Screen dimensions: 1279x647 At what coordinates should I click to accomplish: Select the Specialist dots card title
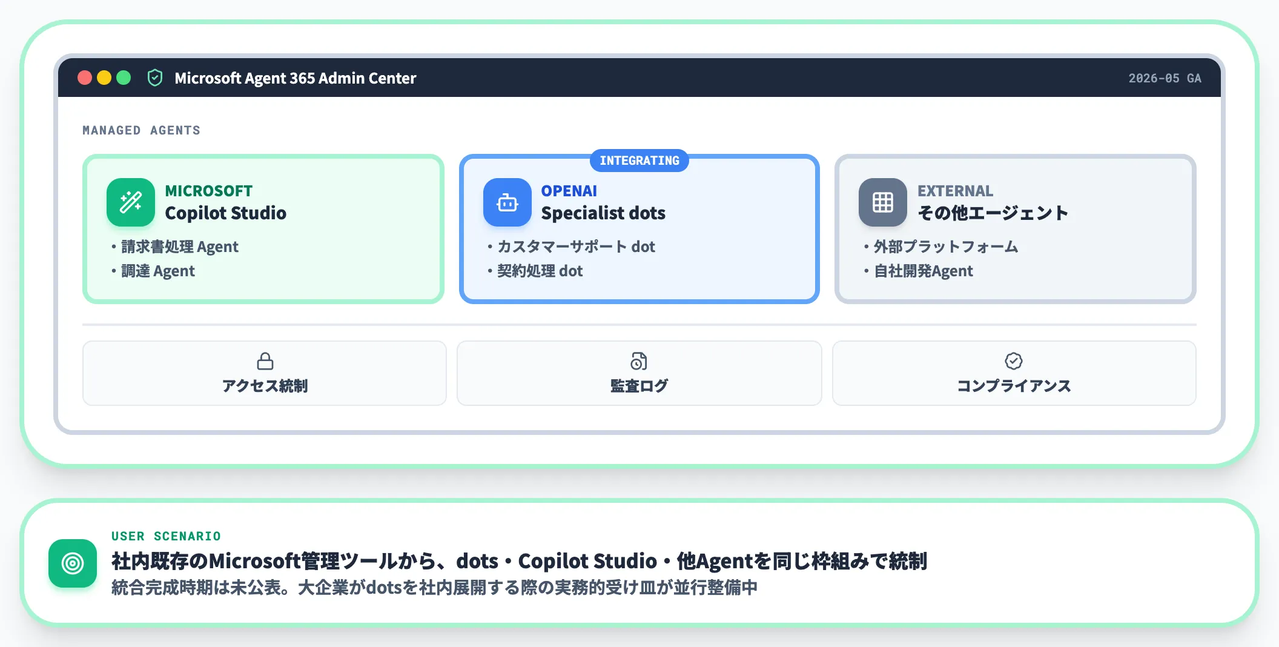pos(603,213)
